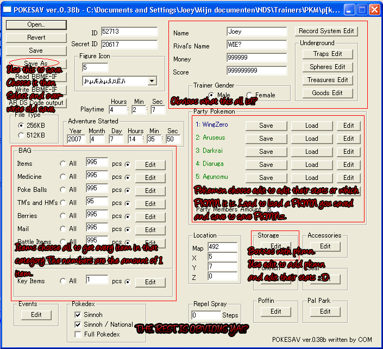
Task: Open Storage Edit for boxes
Action: (276, 246)
